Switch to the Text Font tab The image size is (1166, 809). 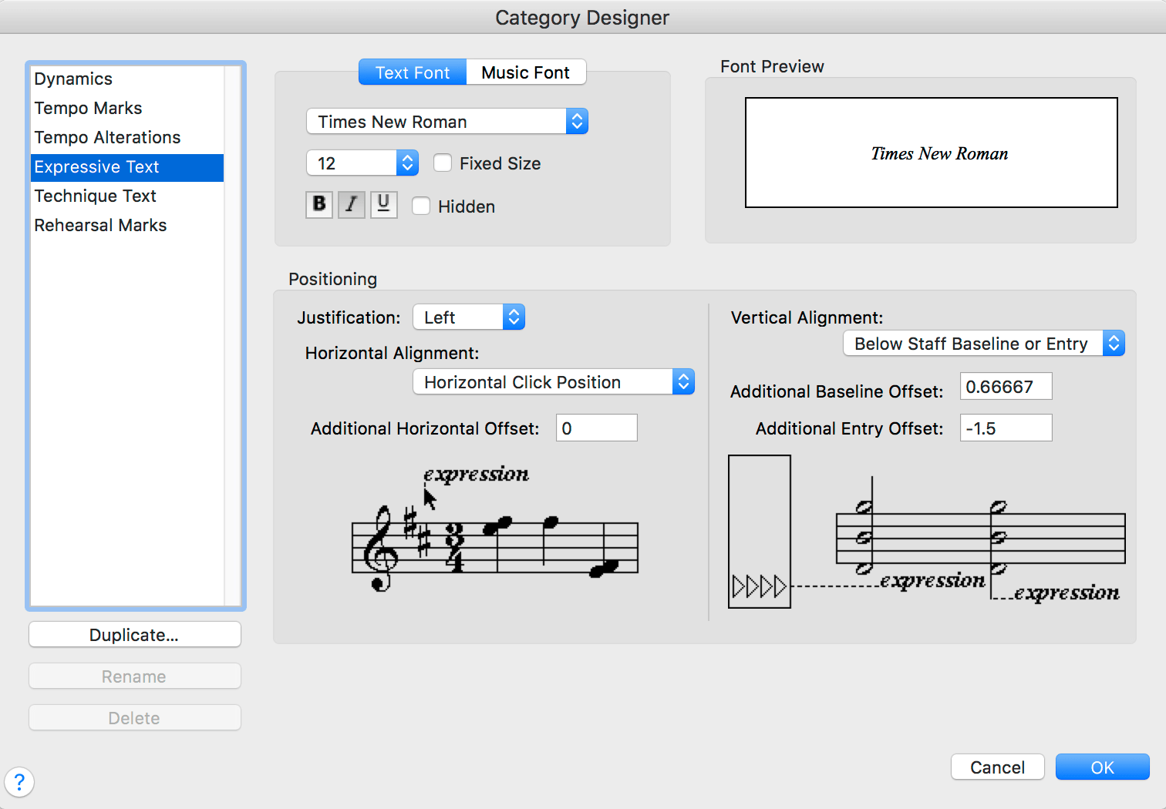pos(412,72)
